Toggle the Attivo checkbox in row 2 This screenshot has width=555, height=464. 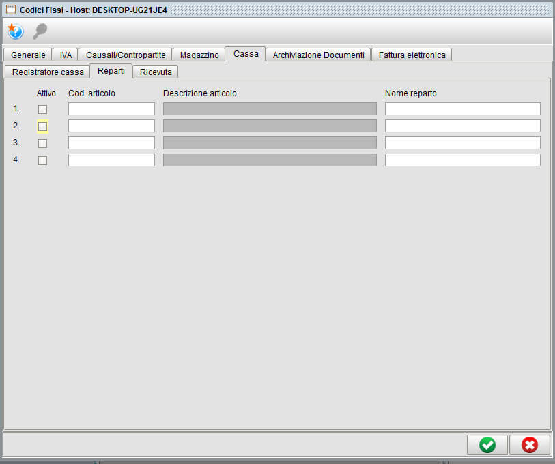coord(42,126)
